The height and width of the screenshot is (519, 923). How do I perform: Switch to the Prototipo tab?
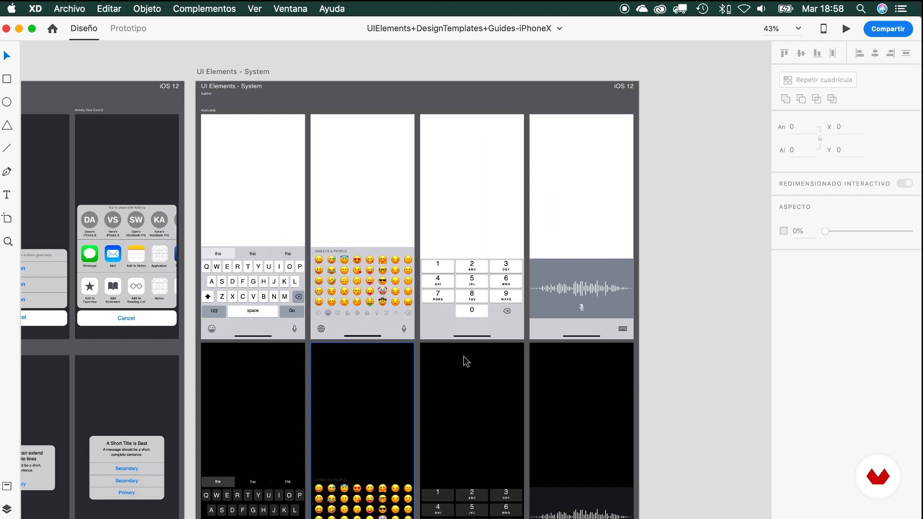(128, 28)
